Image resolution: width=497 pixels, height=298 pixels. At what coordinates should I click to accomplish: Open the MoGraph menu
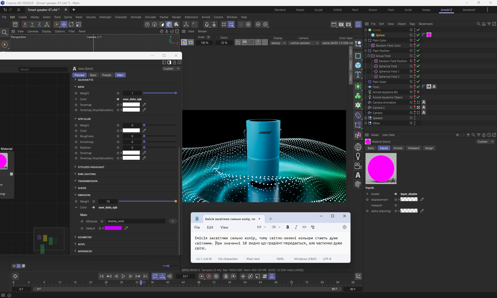coord(105,17)
